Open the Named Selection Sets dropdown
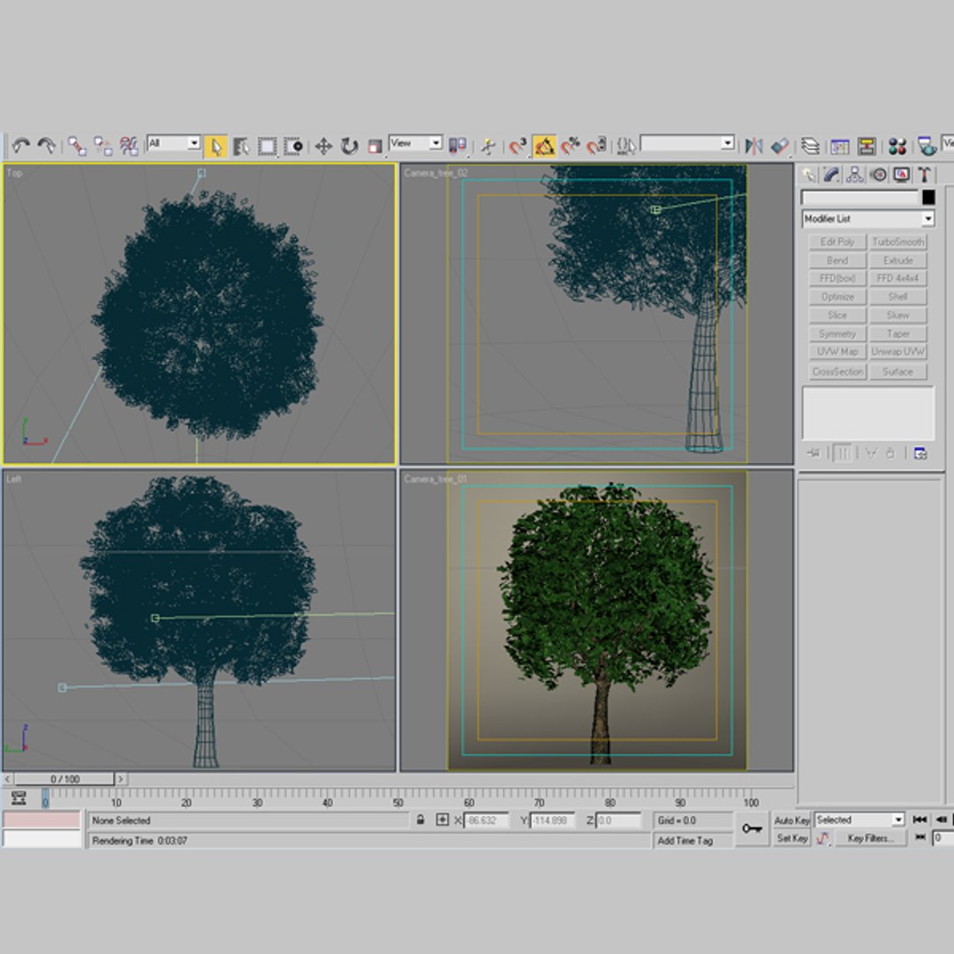The image size is (954, 954). point(687,144)
